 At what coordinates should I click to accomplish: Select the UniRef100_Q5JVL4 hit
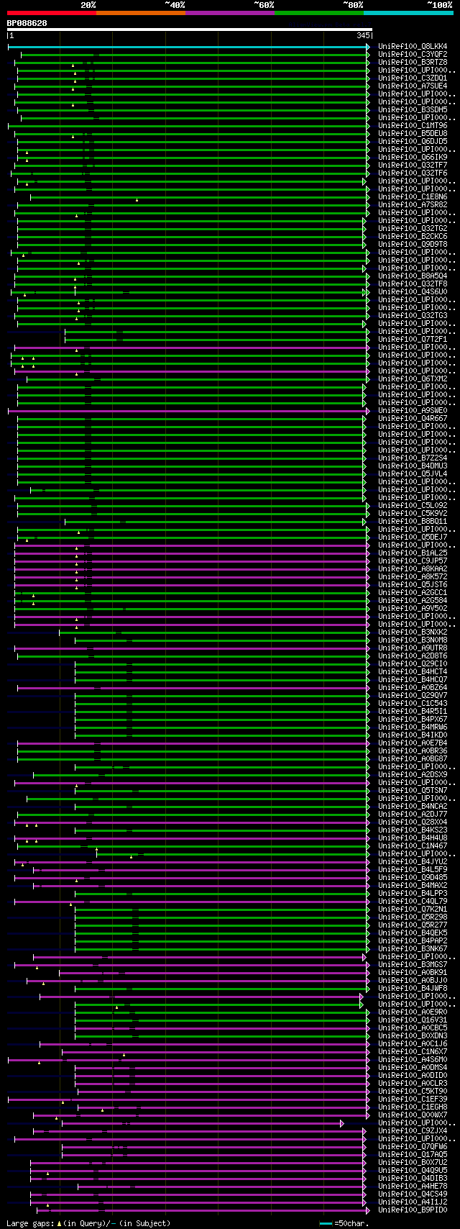413,474
